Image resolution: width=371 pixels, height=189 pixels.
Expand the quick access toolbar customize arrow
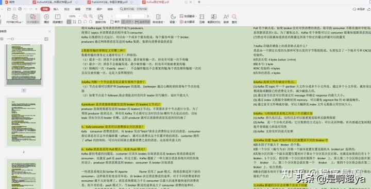click(36, 9)
